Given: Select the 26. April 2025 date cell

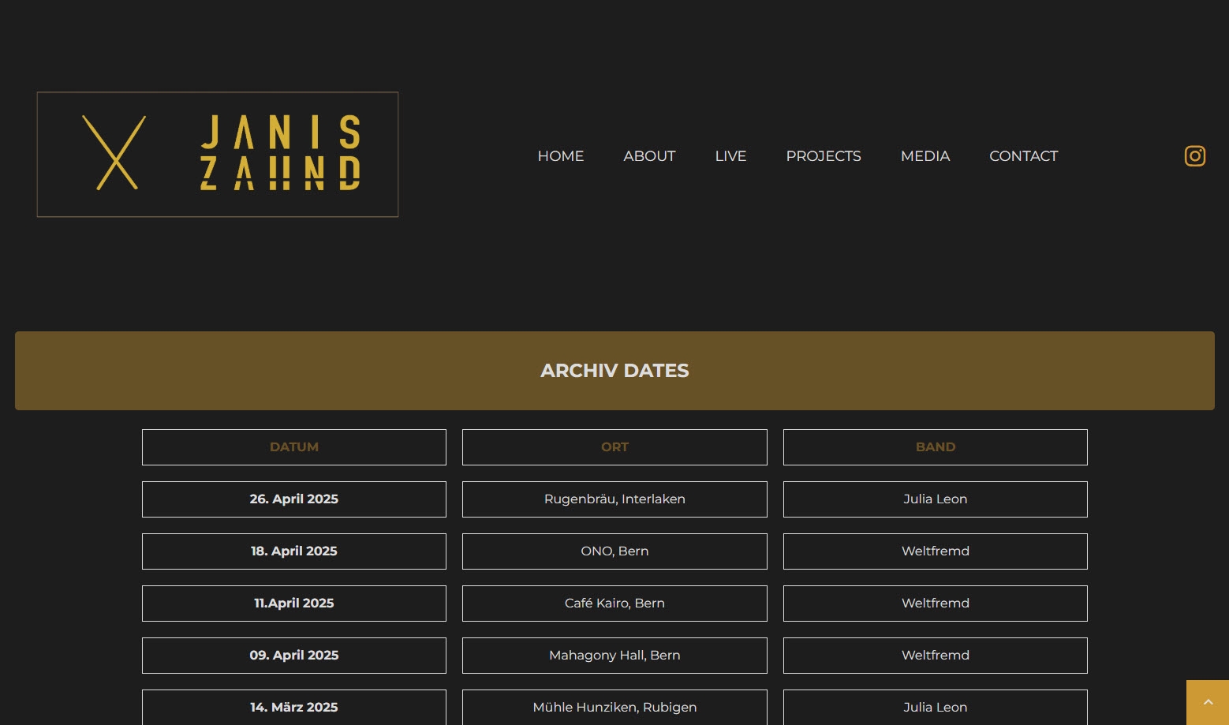Looking at the screenshot, I should pyautogui.click(x=294, y=499).
